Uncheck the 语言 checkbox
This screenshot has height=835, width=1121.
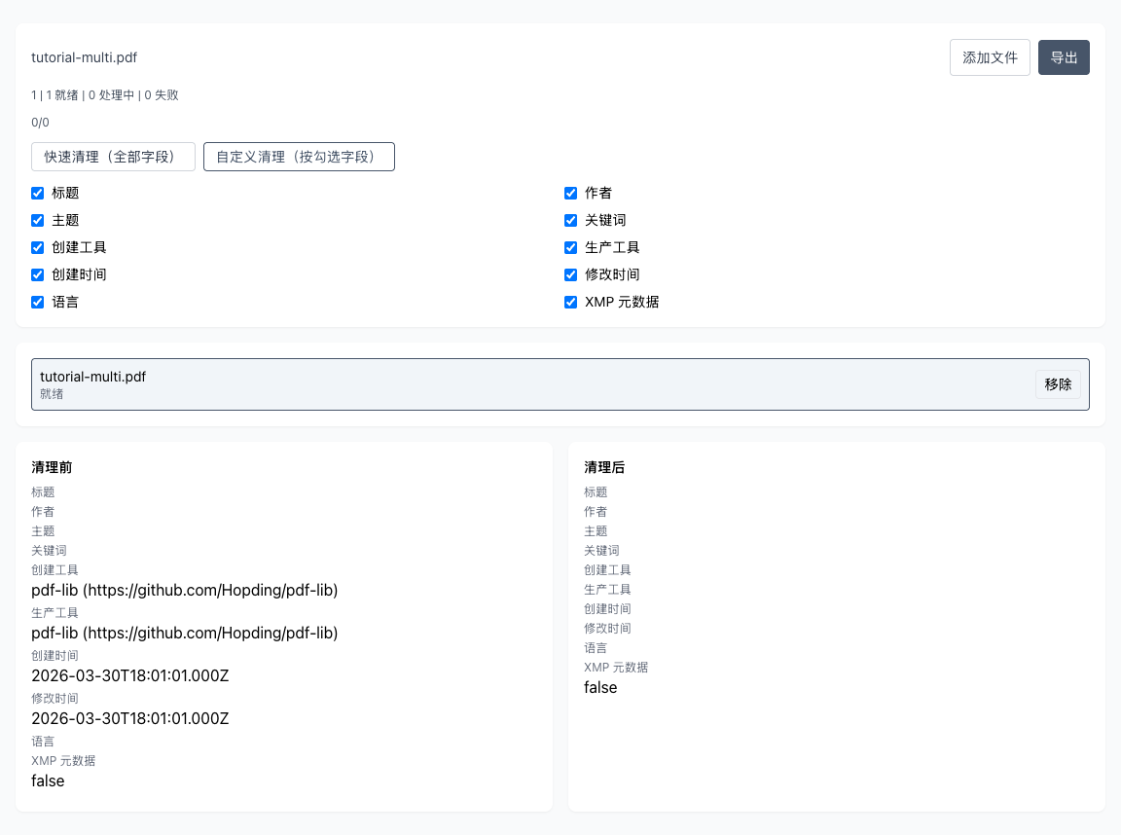click(x=37, y=302)
